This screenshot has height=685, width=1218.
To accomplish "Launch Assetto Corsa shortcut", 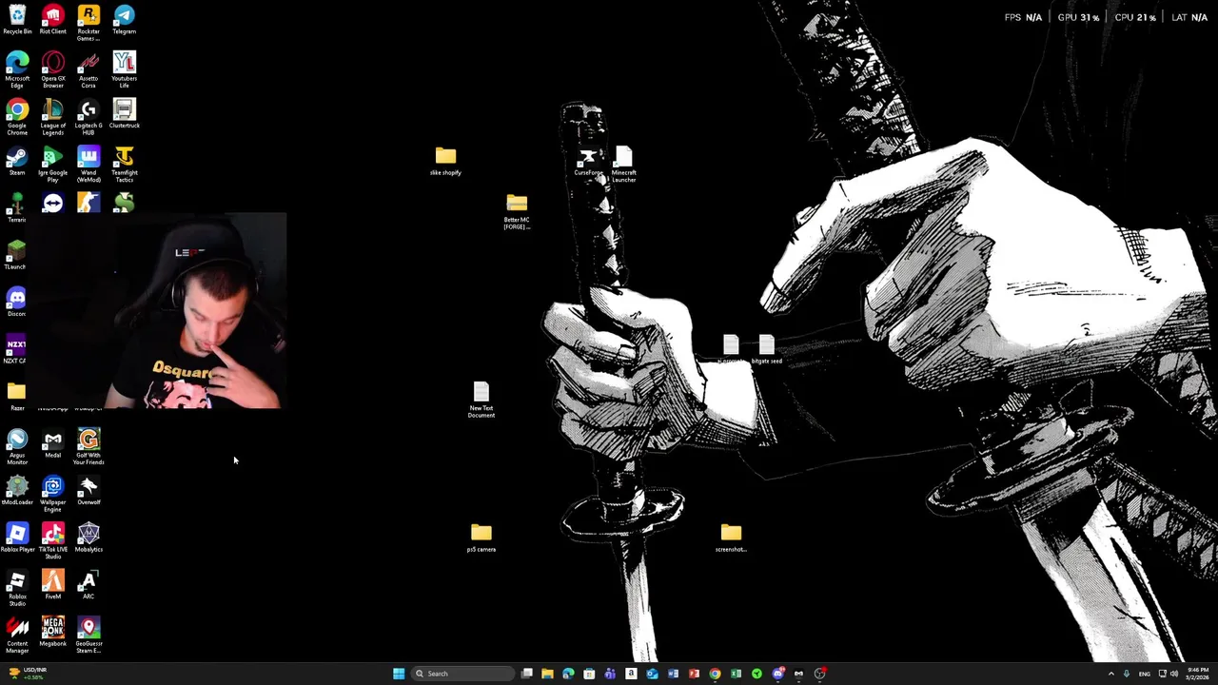I will point(88,69).
